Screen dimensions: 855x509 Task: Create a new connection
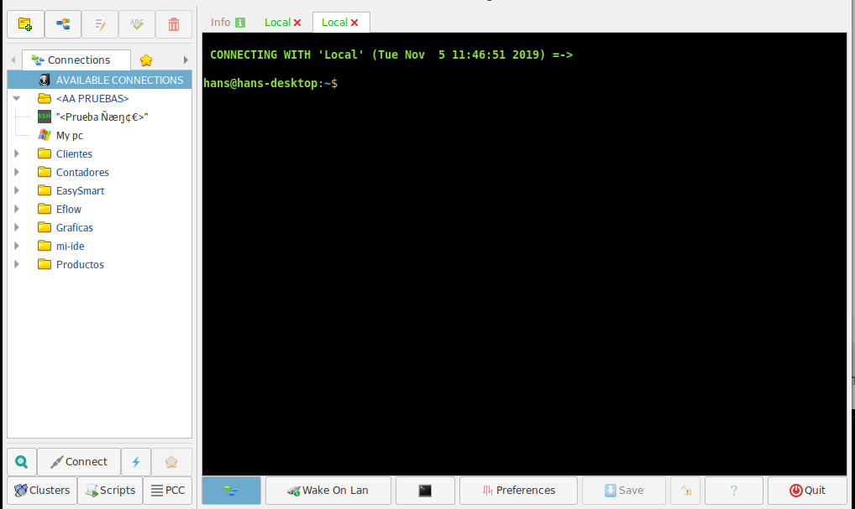point(62,24)
